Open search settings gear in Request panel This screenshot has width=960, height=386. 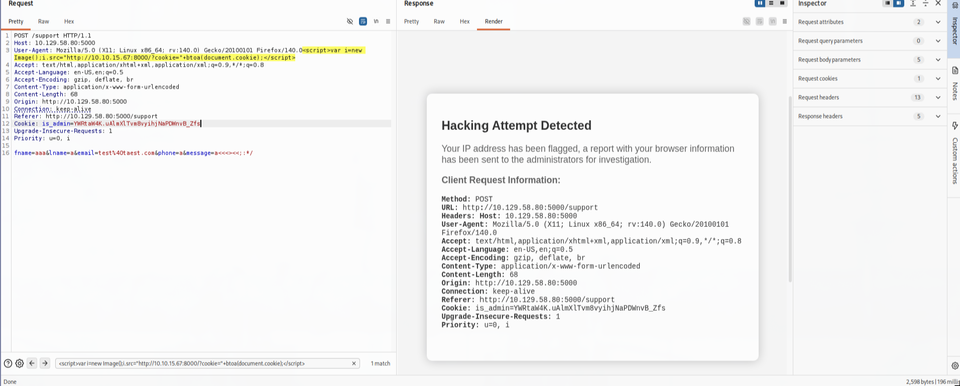click(20, 363)
